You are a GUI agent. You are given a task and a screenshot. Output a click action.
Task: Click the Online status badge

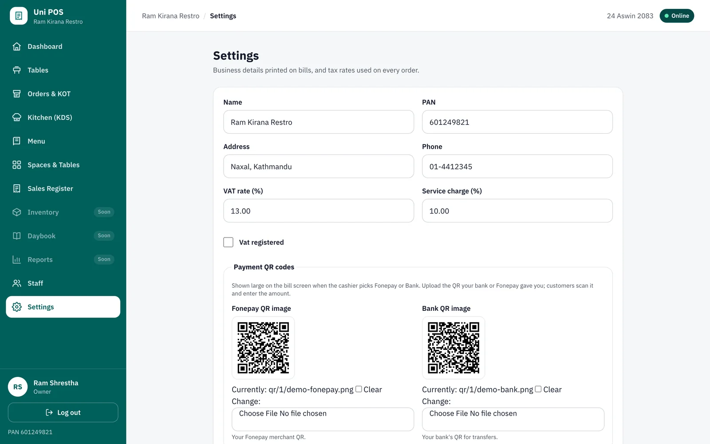pos(677,16)
